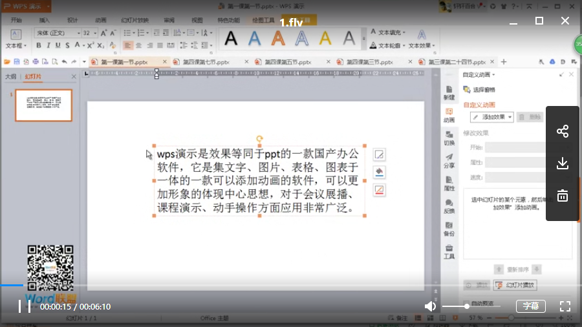Select yellow A text style preset

325,38
